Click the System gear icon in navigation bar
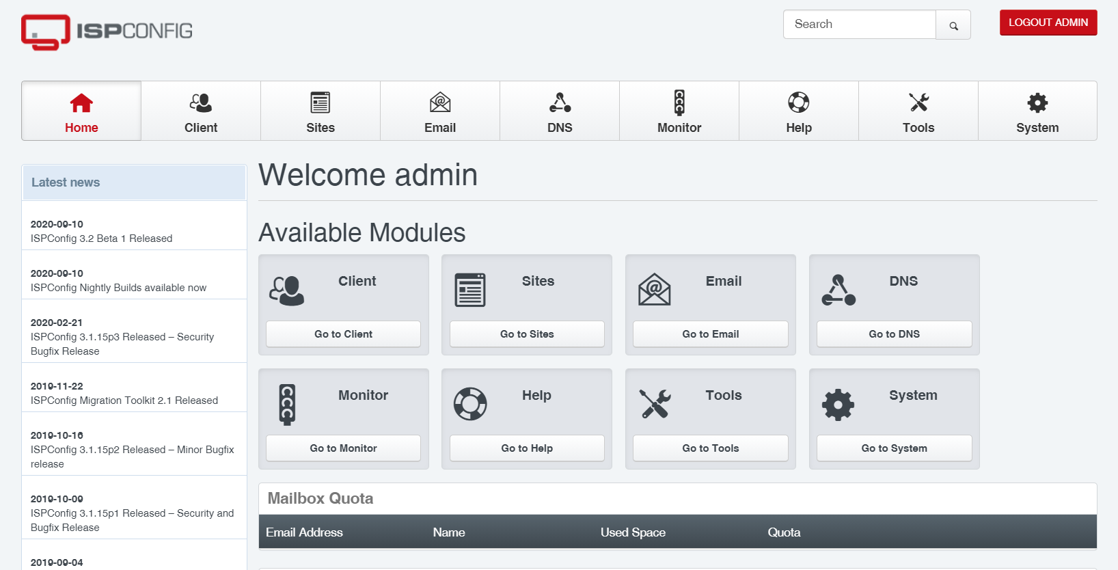The width and height of the screenshot is (1118, 570). (1037, 103)
